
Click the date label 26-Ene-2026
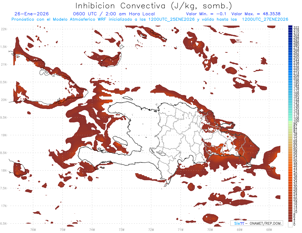(31, 14)
